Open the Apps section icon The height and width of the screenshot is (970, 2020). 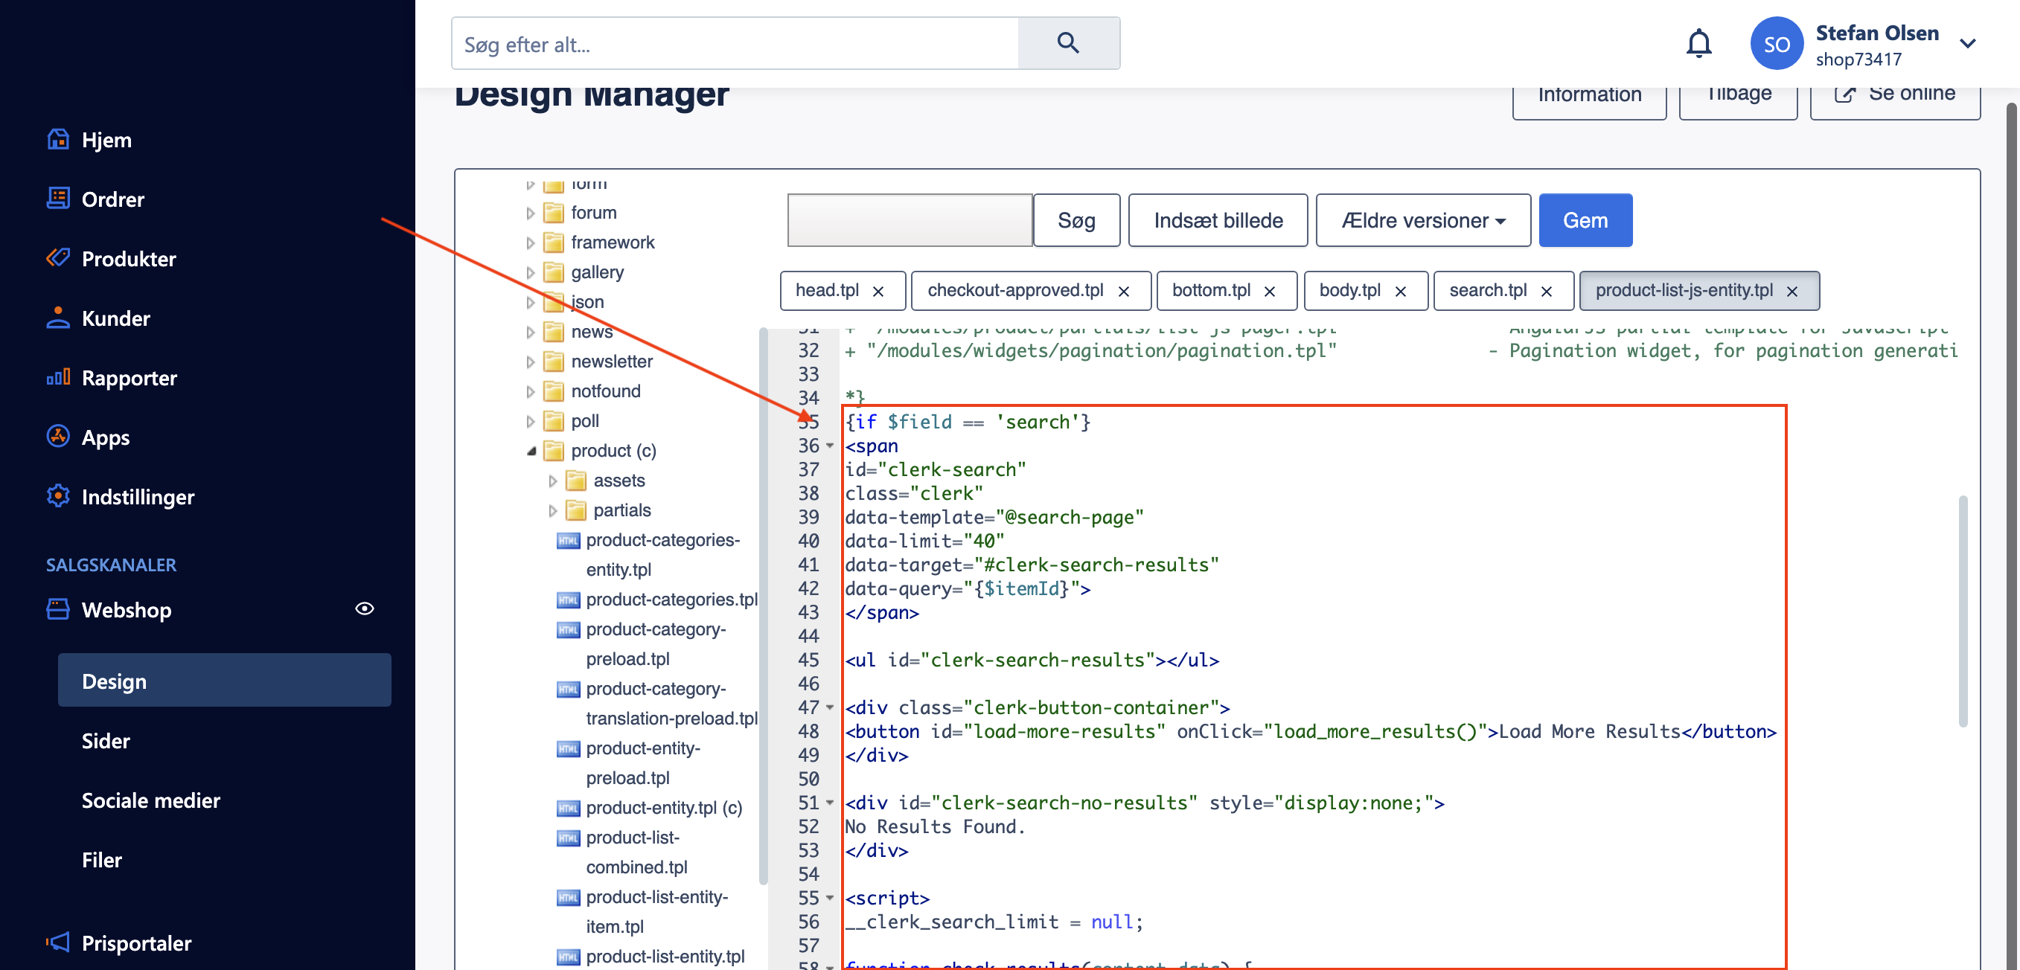tap(58, 437)
